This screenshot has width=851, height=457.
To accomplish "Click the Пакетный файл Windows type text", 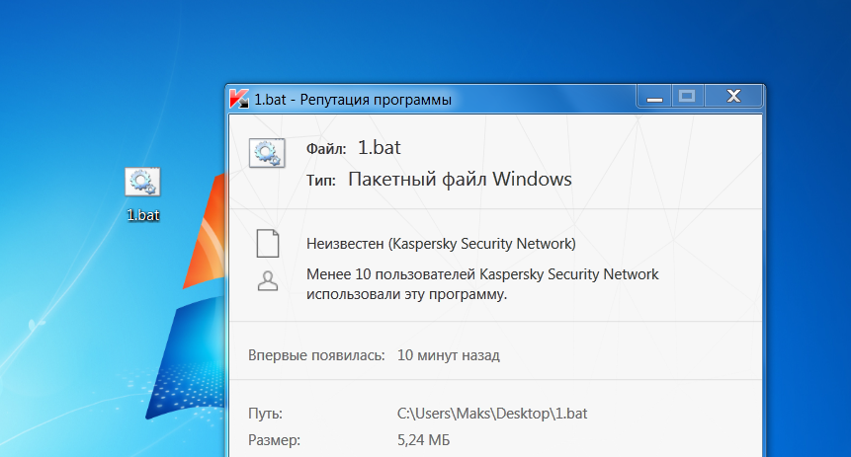I will [460, 179].
